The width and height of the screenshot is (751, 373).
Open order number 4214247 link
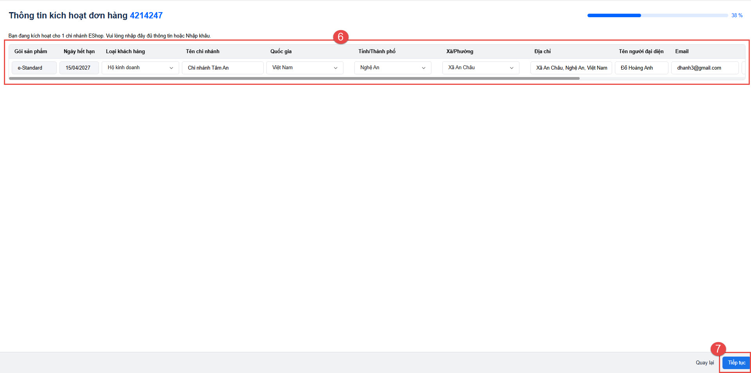click(x=146, y=16)
